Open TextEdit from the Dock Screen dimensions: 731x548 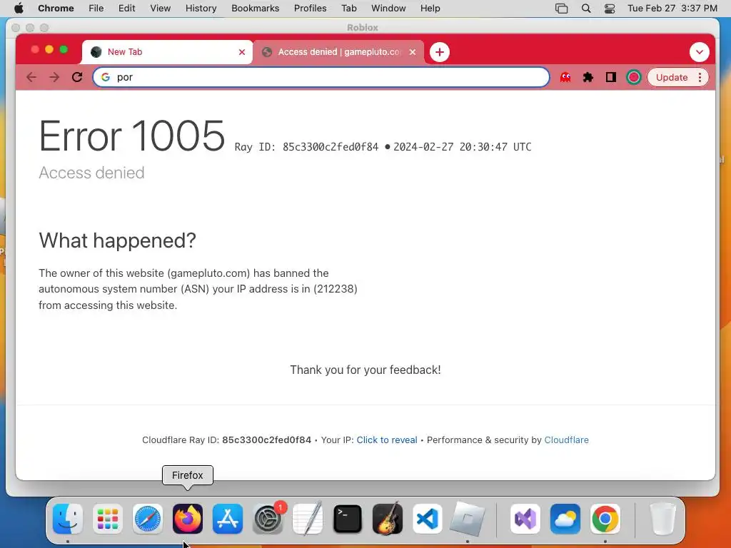pos(308,519)
